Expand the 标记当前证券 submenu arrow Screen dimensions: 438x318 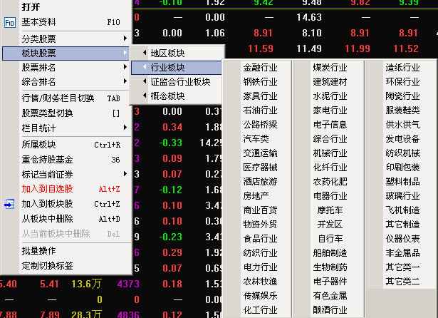click(x=125, y=174)
